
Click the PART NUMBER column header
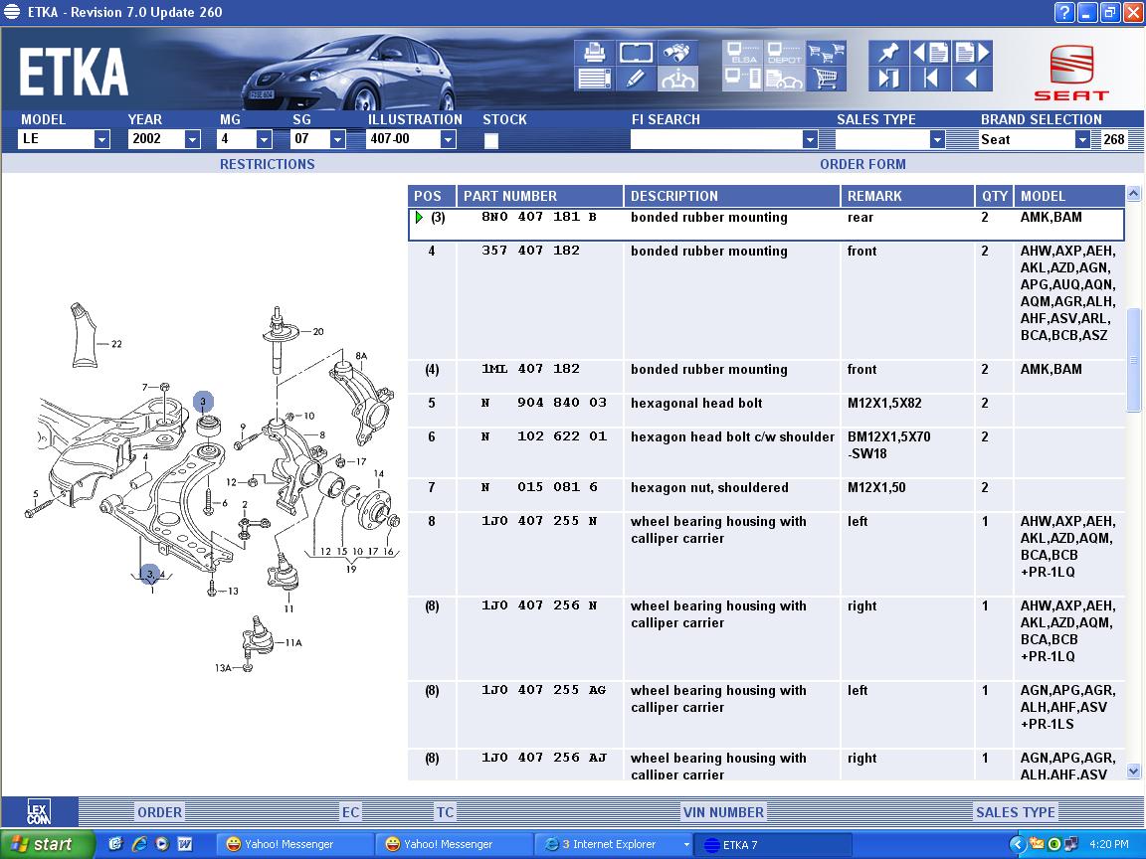(x=540, y=196)
